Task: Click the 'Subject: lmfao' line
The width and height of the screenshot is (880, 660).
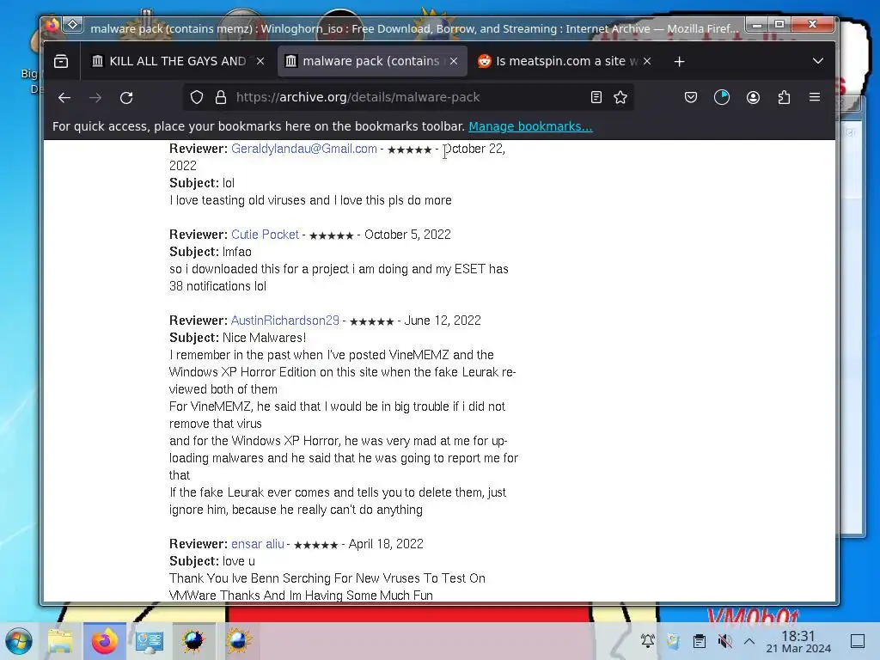Action: point(211,252)
